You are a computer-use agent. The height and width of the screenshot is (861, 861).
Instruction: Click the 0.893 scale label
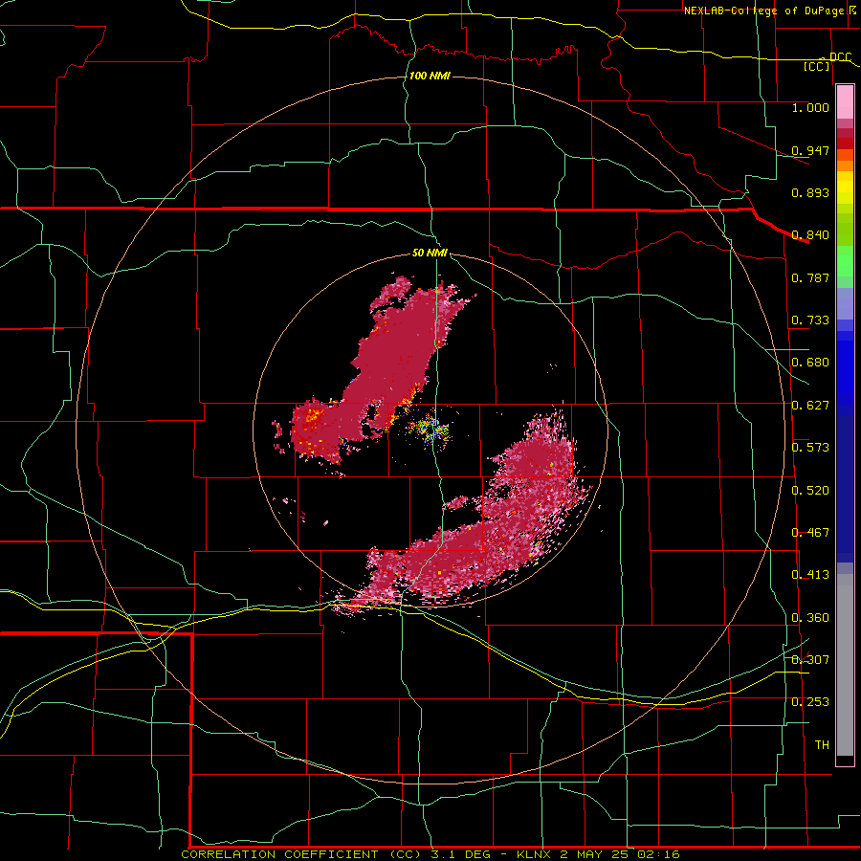point(810,192)
